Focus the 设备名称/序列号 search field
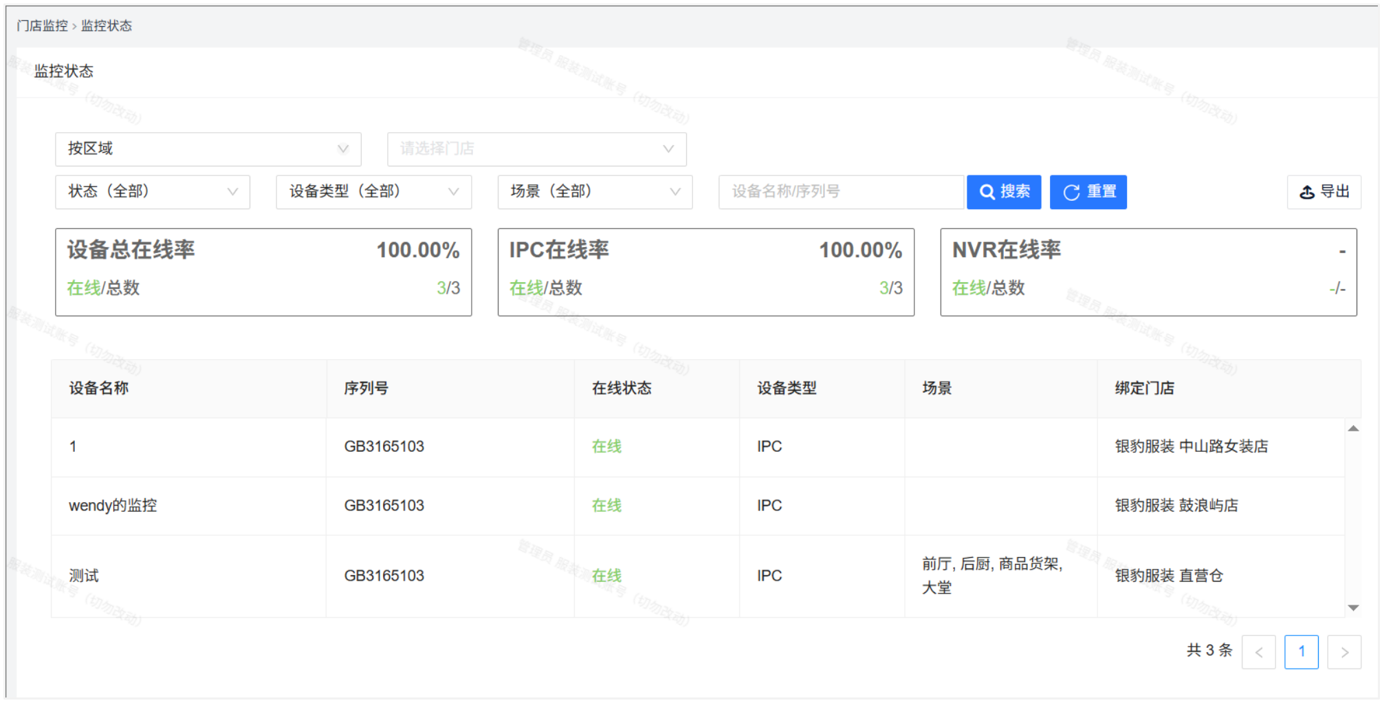 (x=840, y=192)
